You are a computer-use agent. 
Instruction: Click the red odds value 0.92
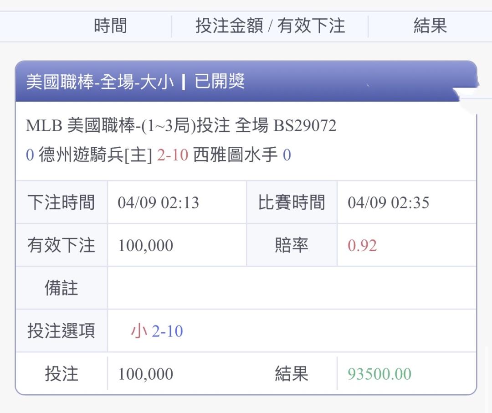click(x=362, y=246)
